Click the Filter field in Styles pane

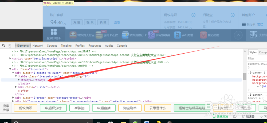(257, 58)
